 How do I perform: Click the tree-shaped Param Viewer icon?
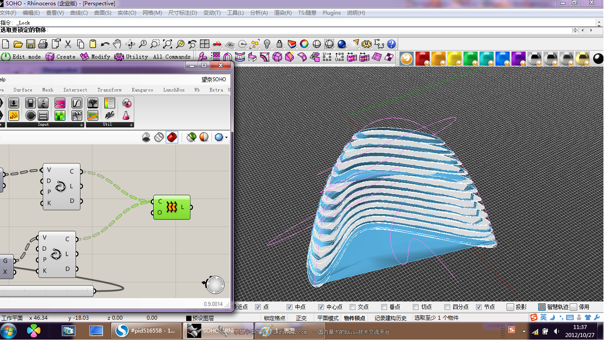point(93,103)
